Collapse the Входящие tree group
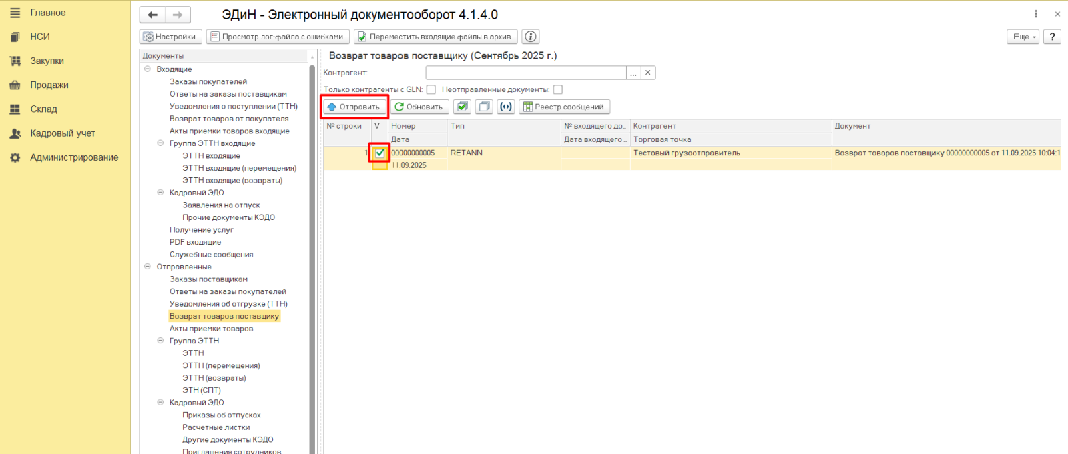The height and width of the screenshot is (454, 1068). (x=148, y=69)
